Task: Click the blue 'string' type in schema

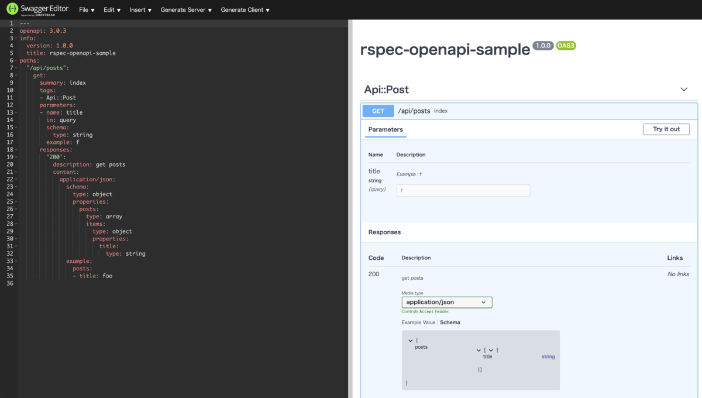Action: coord(548,356)
